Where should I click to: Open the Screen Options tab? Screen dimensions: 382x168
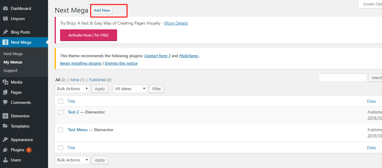click(x=370, y=4)
